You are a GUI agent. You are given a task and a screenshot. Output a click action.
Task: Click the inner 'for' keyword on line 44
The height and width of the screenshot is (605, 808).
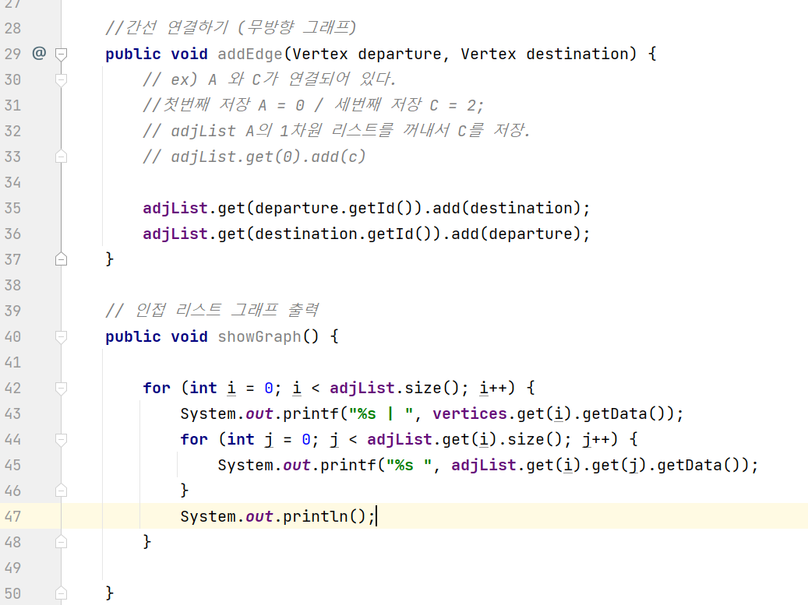click(x=194, y=440)
